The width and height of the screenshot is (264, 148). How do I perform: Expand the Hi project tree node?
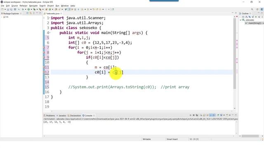[2, 17]
